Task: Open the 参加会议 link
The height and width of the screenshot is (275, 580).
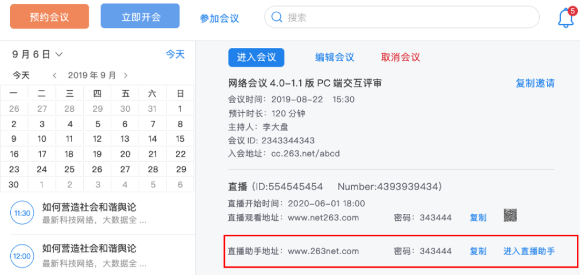Action: (219, 18)
